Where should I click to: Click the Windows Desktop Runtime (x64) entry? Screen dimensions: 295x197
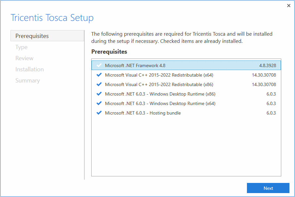160,103
